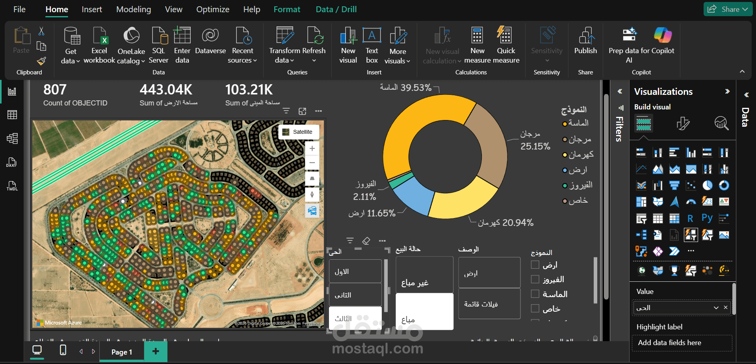Viewport: 756px width, 364px height.
Task: Connect to SQL Server
Action: pos(159,45)
